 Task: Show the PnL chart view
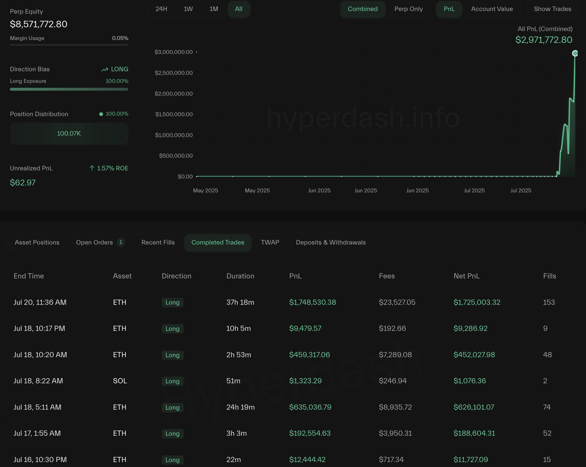point(449,9)
